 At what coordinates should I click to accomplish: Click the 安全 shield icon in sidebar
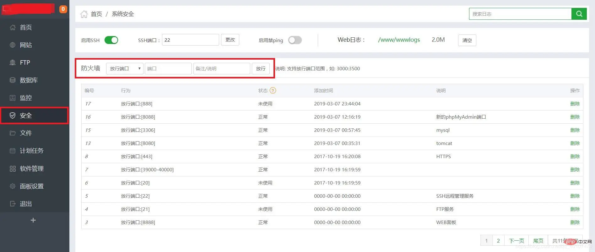point(13,115)
